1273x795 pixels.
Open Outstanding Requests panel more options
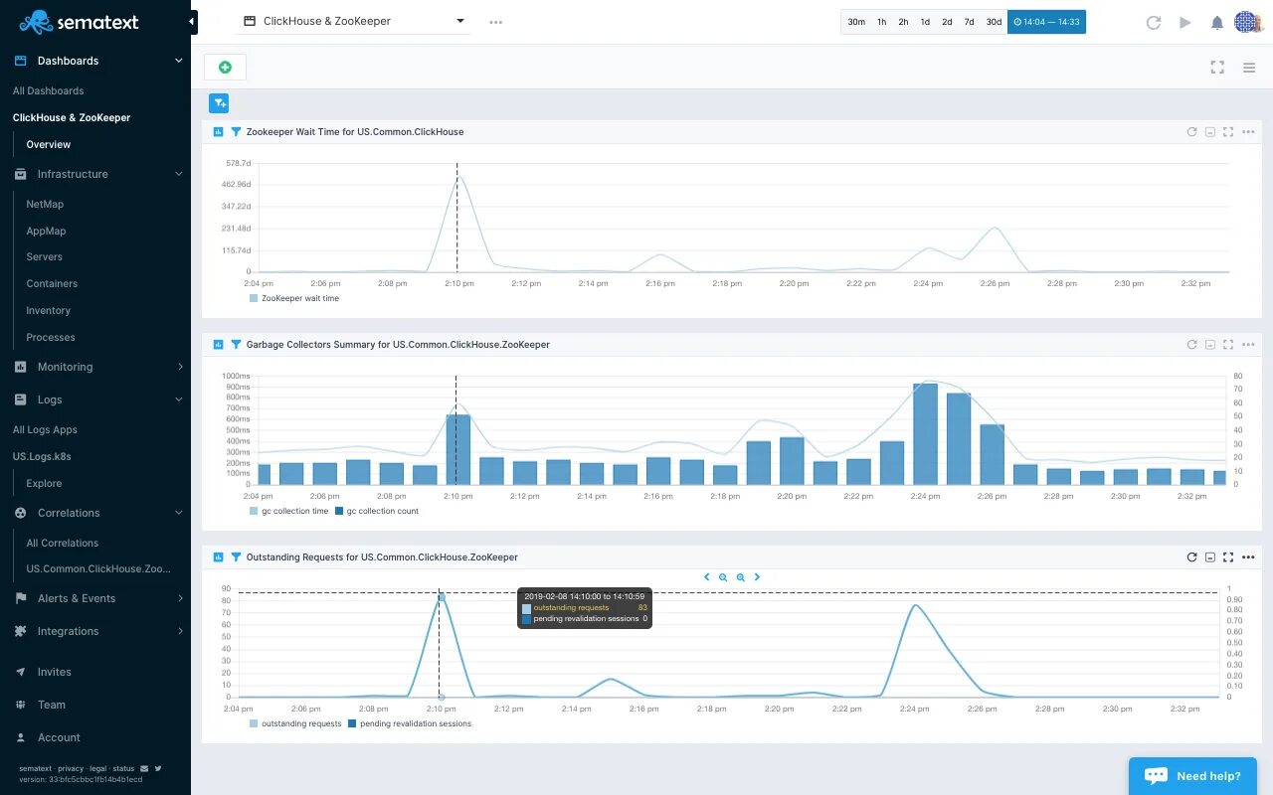1248,557
